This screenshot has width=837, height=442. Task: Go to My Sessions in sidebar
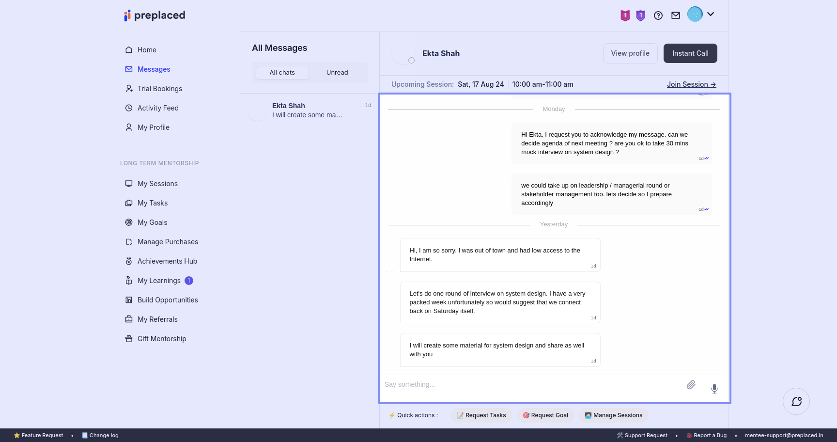click(x=157, y=184)
